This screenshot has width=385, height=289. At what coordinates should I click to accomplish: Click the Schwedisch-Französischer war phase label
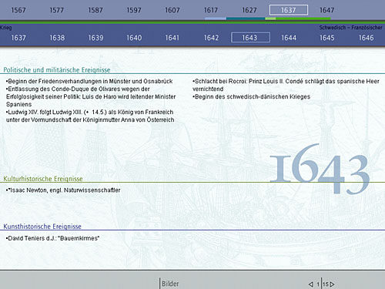pos(350,28)
